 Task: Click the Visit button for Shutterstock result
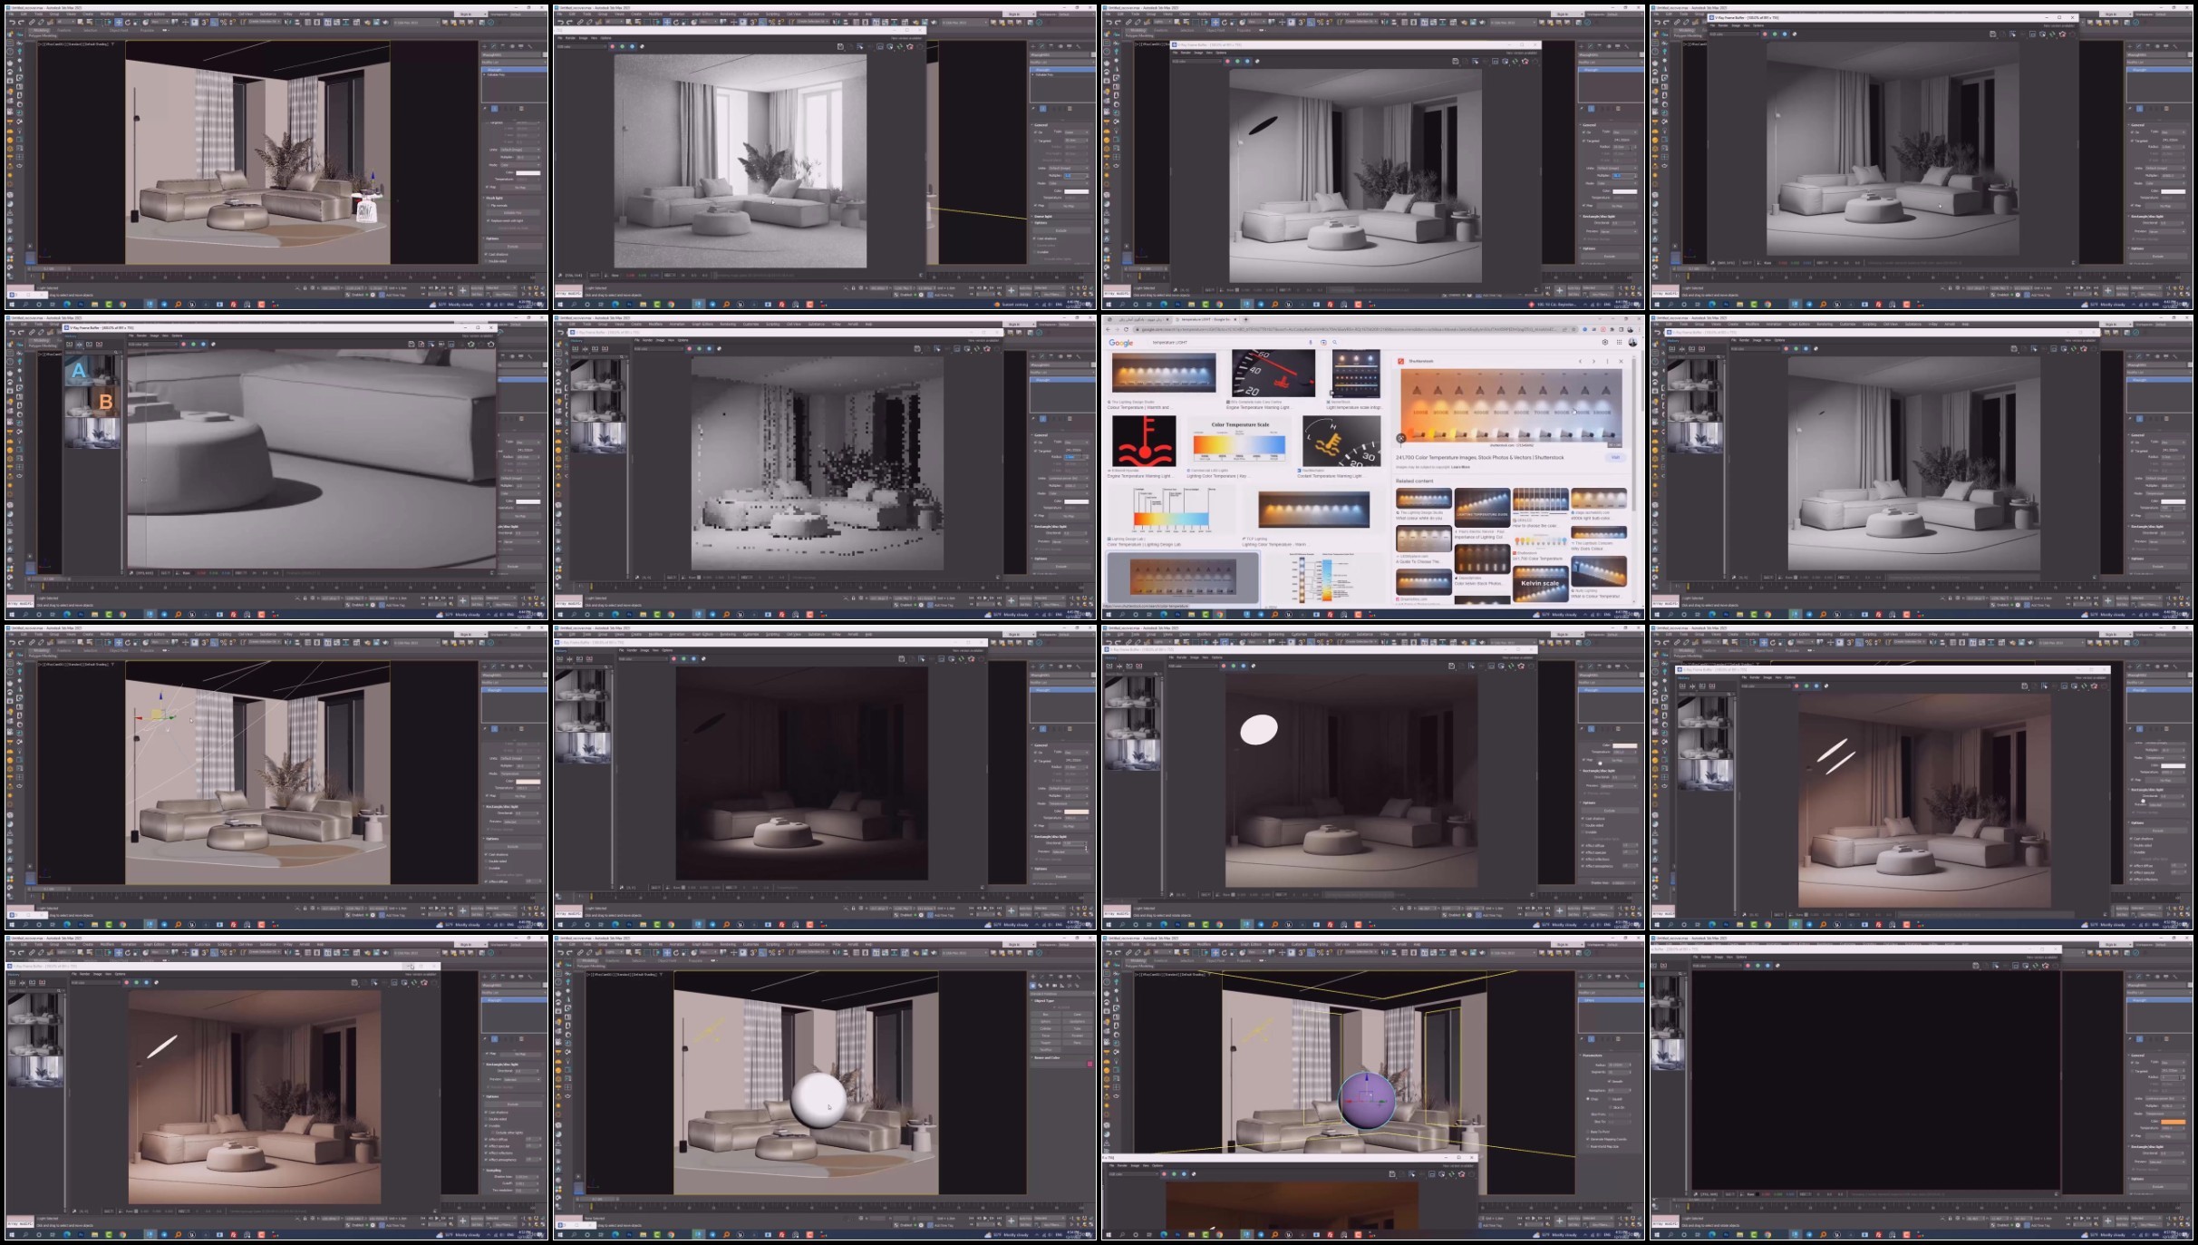[x=1615, y=457]
